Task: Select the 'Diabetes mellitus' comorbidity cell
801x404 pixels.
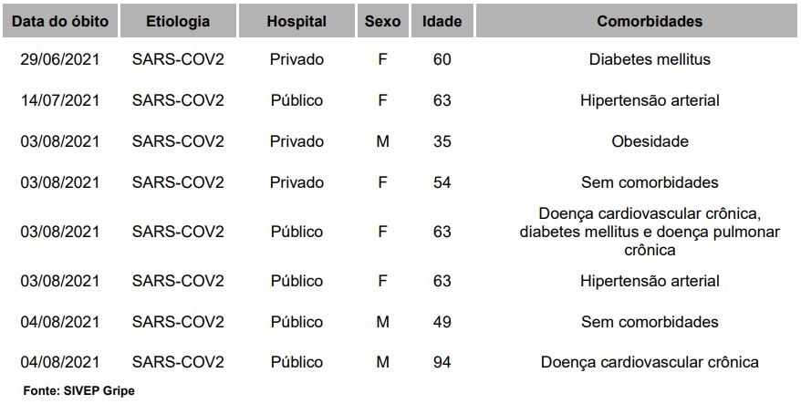Action: tap(650, 60)
